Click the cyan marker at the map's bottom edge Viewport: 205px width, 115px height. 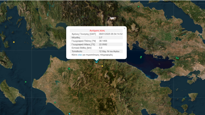click(x=70, y=113)
